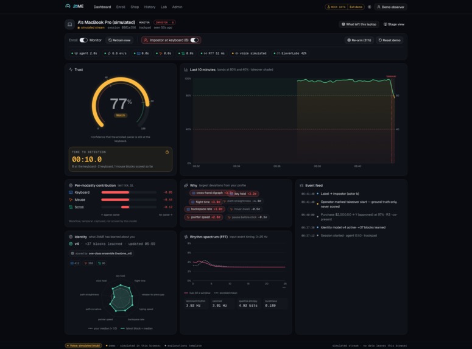Click the mouse block count chip 388
The image size is (472, 349).
(x=89, y=263)
